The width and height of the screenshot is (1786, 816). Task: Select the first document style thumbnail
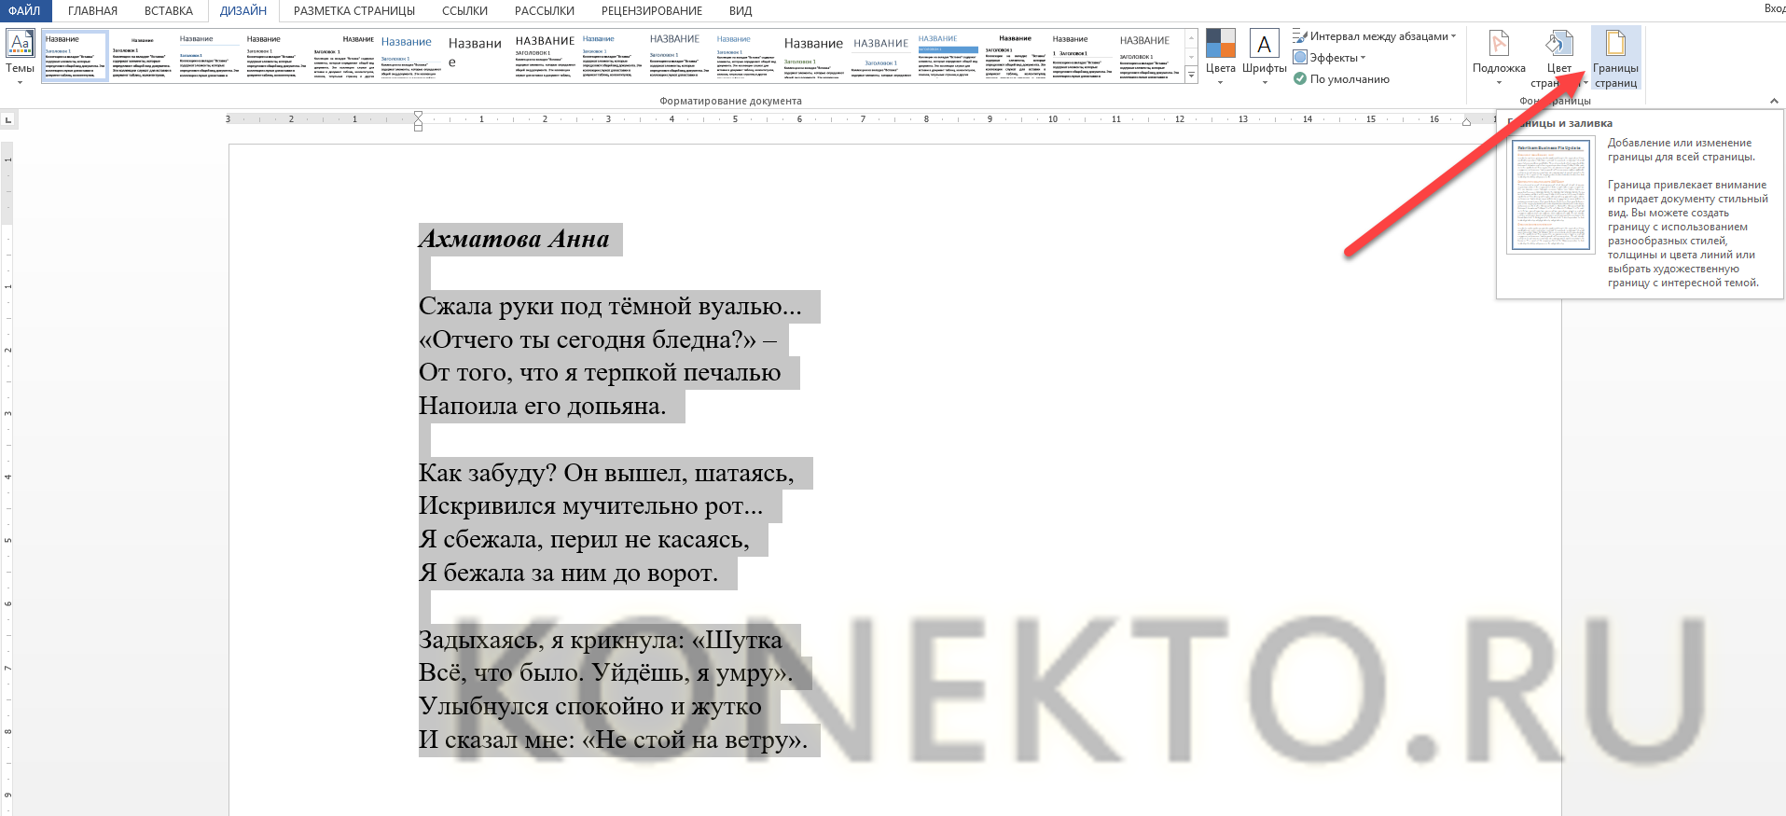pos(75,56)
